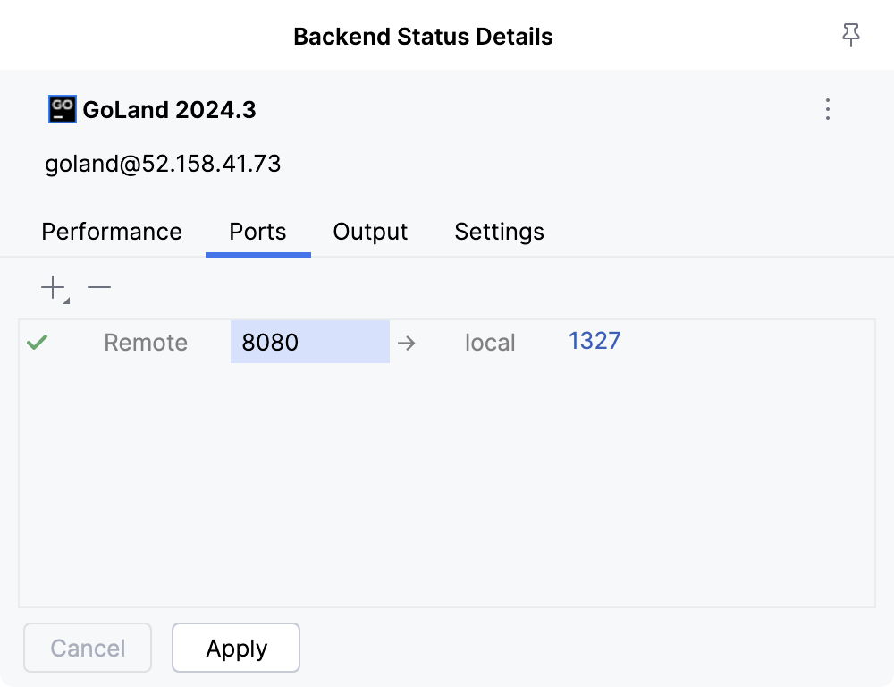Edit the remote port 8080 field

click(x=309, y=343)
